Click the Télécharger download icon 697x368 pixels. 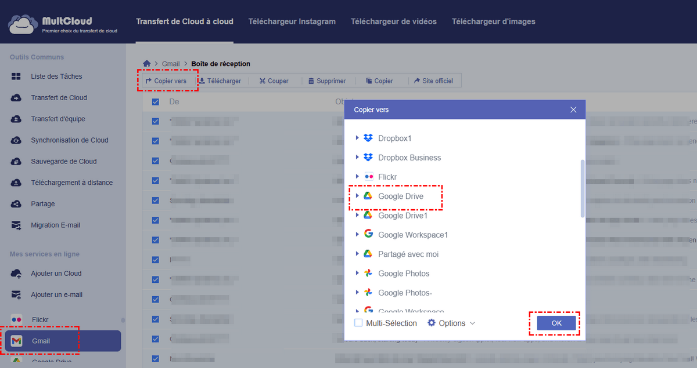(202, 81)
